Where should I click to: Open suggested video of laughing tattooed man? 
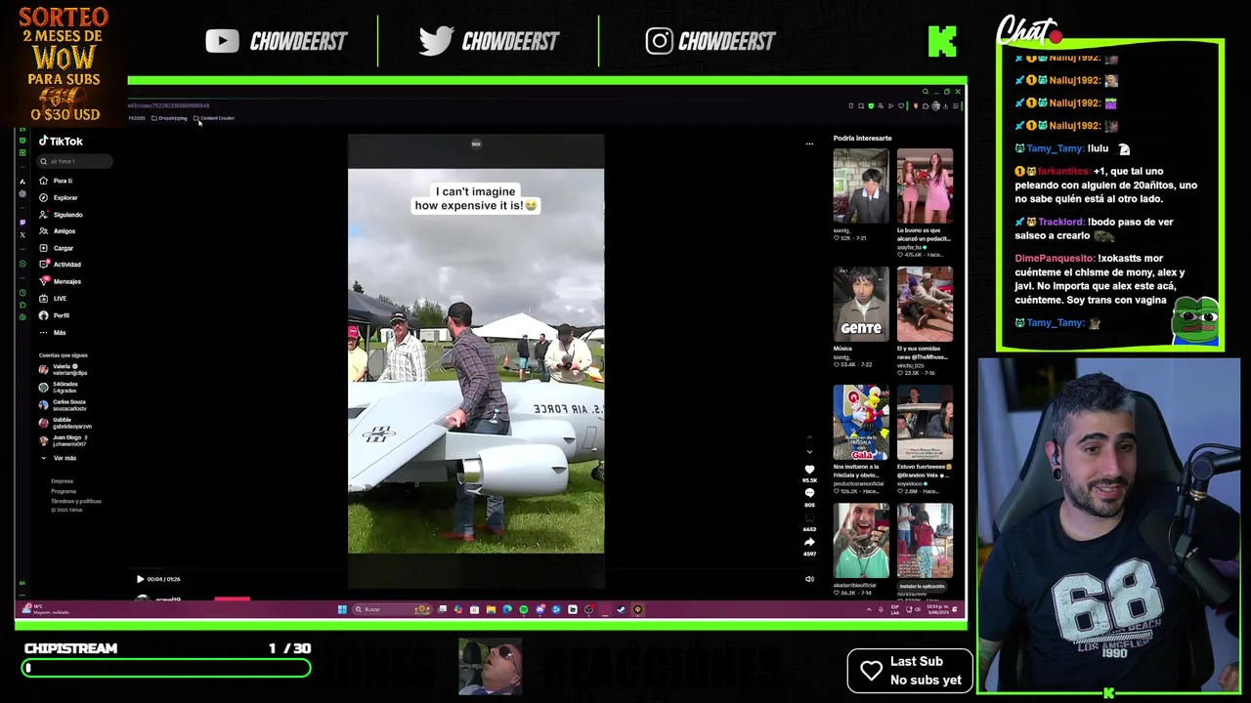[x=861, y=540]
